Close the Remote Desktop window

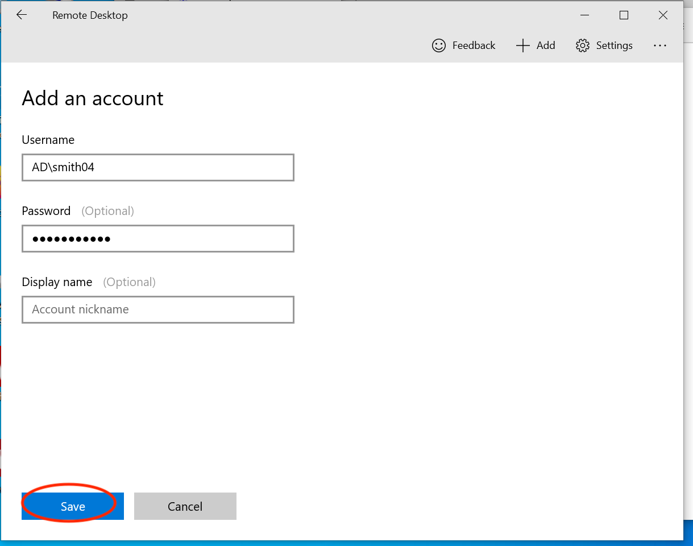(663, 15)
